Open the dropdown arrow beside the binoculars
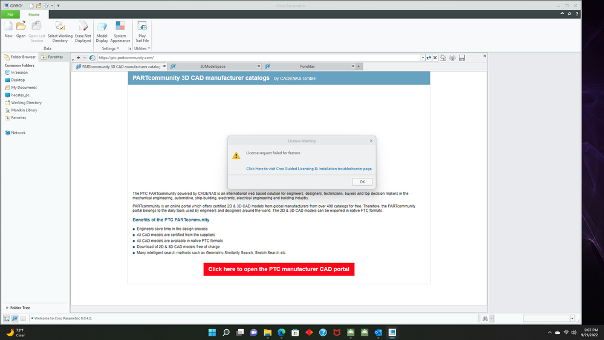 pyautogui.click(x=492, y=318)
